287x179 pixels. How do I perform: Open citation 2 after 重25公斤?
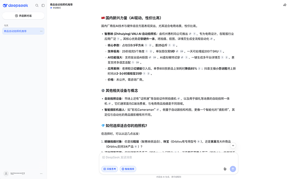[x=174, y=45]
